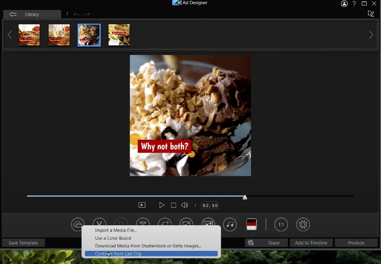
Task: Click Save Template
Action: point(23,242)
